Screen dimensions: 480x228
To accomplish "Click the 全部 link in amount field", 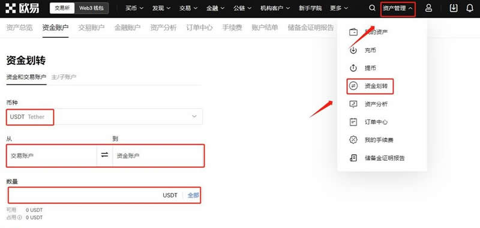I will coord(193,195).
